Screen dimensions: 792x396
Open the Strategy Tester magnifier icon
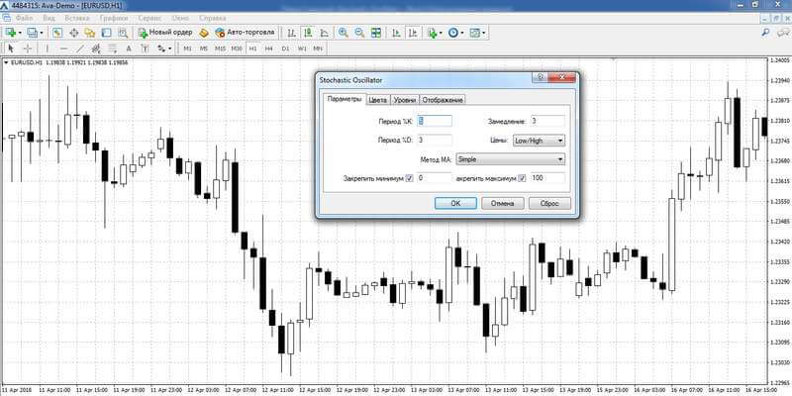pyautogui.click(x=123, y=33)
